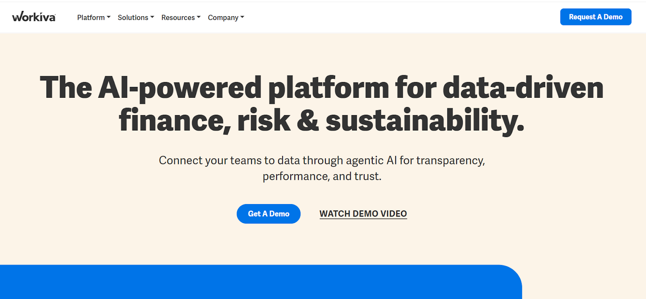Click the 'Connect your teams' subheading line

tap(322, 160)
